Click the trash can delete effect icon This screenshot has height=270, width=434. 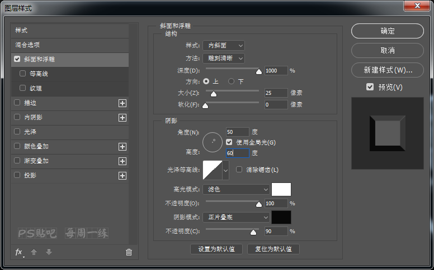[x=129, y=252]
